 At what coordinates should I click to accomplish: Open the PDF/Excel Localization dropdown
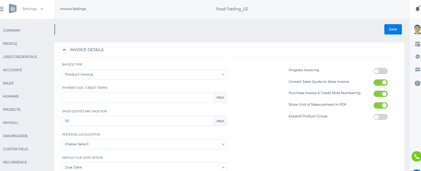coord(144,144)
